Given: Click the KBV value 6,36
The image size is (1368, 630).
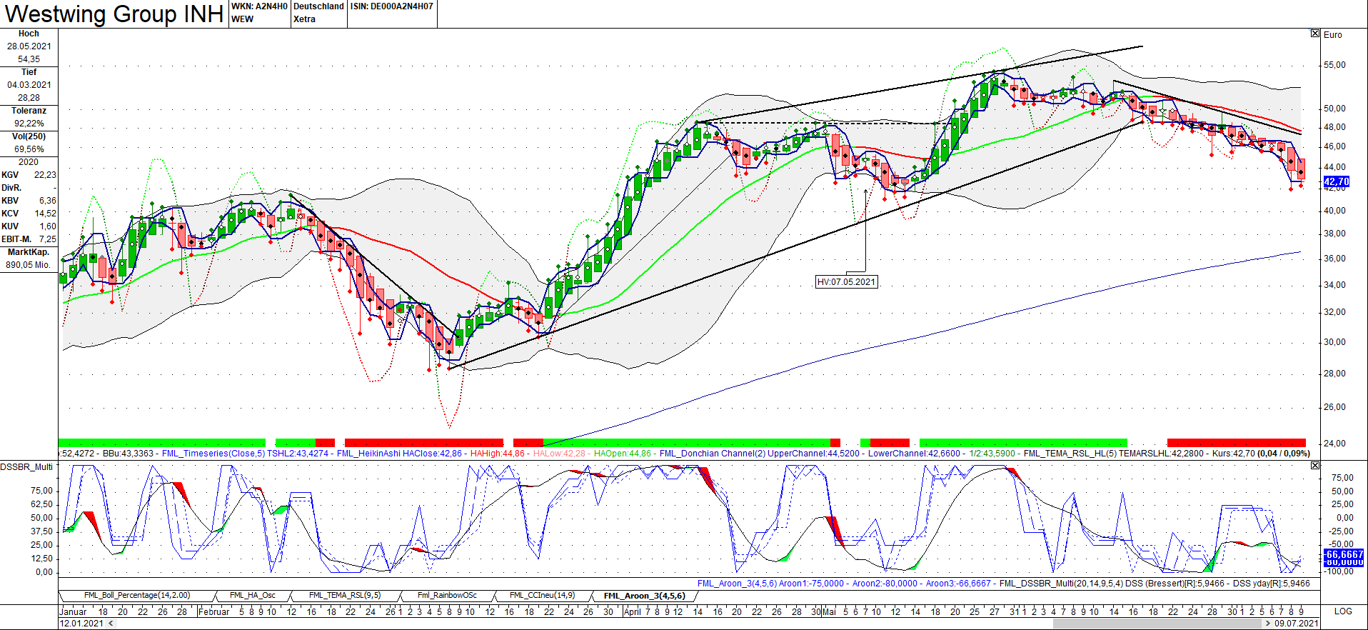Looking at the screenshot, I should (48, 201).
